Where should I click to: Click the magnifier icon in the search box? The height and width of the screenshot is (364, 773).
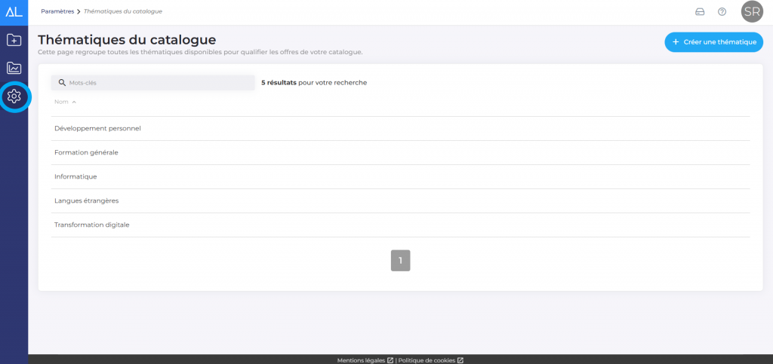tap(62, 83)
